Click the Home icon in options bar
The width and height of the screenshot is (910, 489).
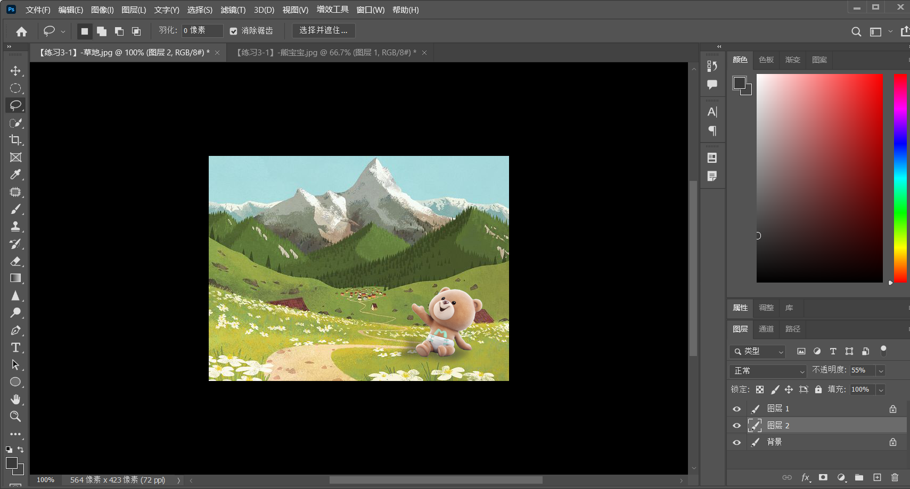21,31
